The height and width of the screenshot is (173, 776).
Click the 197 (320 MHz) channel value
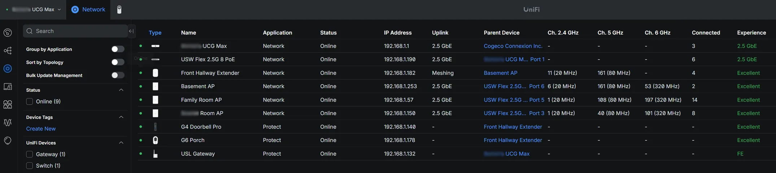663,100
